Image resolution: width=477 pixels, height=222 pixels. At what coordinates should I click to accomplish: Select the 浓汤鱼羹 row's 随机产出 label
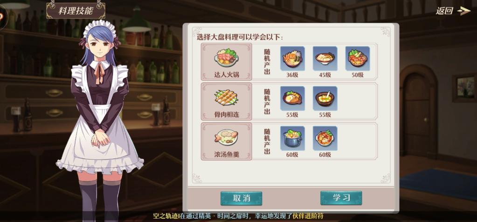tap(267, 141)
